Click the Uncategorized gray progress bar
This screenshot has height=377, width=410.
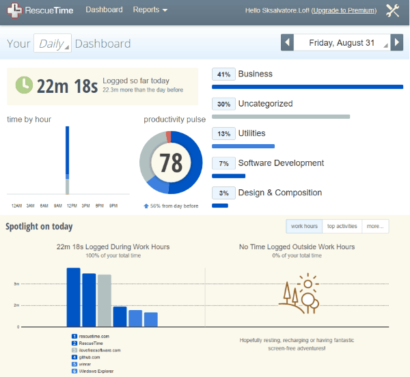(x=281, y=117)
